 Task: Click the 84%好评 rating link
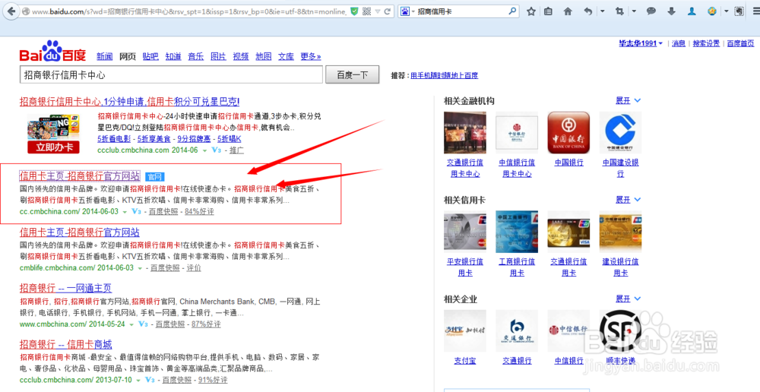point(199,212)
